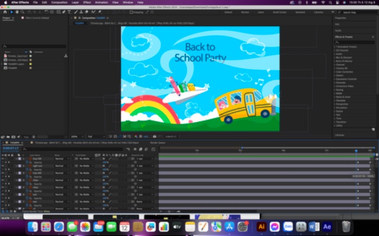Select the Roto Brush tool
This screenshot has height=236, width=379.
click(93, 12)
